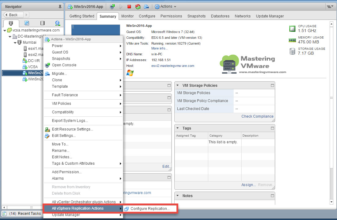Choose Migrate... from the context menu
This screenshot has height=220, width=337.
click(x=83, y=74)
